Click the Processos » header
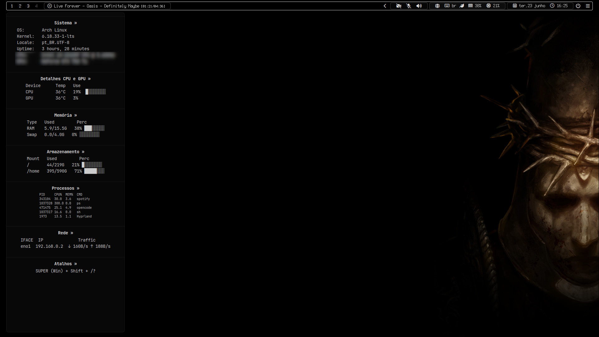599x337 pixels. point(66,188)
